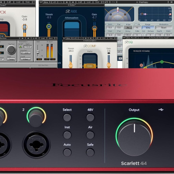
Task: Enable Auto gain on the Scarlett
Action: [67, 152]
